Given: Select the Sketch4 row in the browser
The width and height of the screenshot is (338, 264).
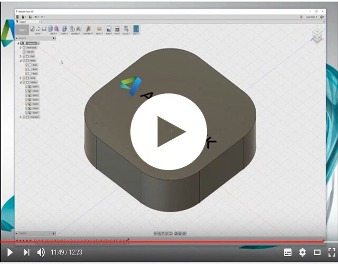Looking at the screenshot, I should [x=32, y=100].
